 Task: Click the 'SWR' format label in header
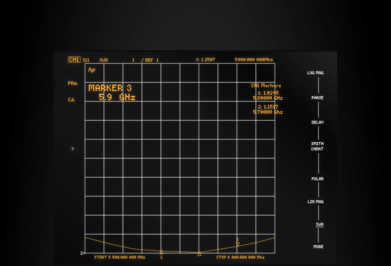click(x=103, y=60)
